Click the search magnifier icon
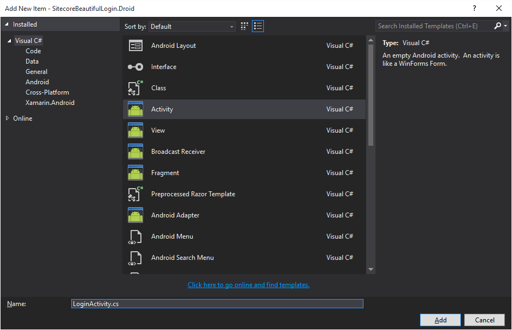The width and height of the screenshot is (512, 330). coord(498,26)
